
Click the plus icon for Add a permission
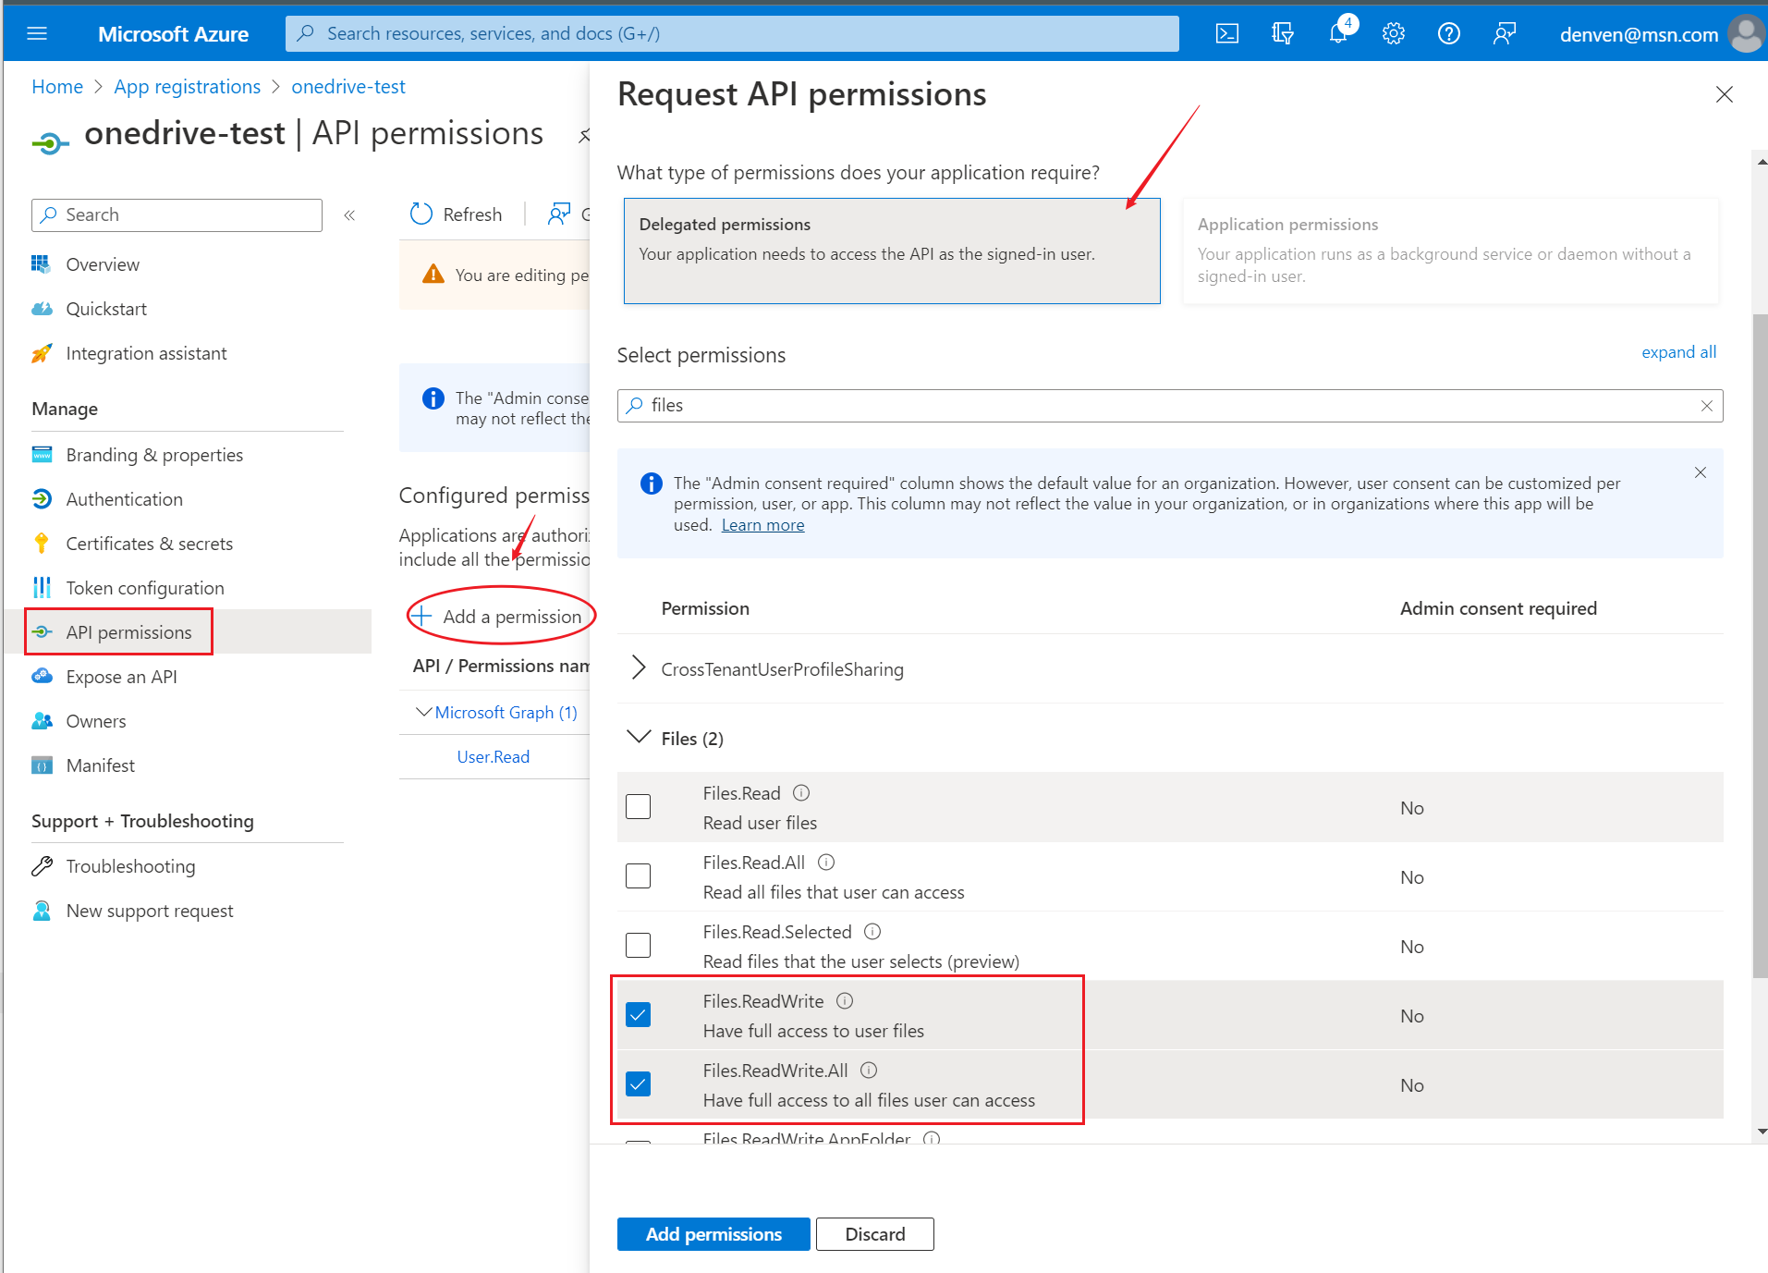click(421, 616)
